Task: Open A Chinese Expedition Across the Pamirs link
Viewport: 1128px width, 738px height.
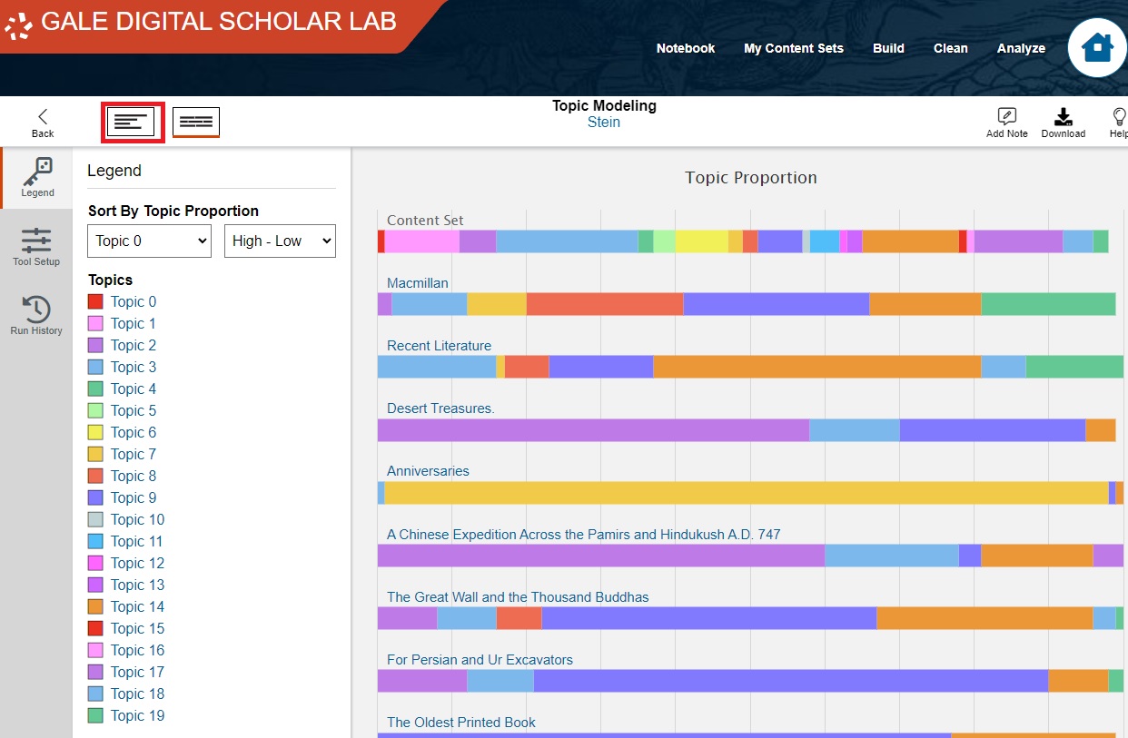Action: pyautogui.click(x=584, y=535)
